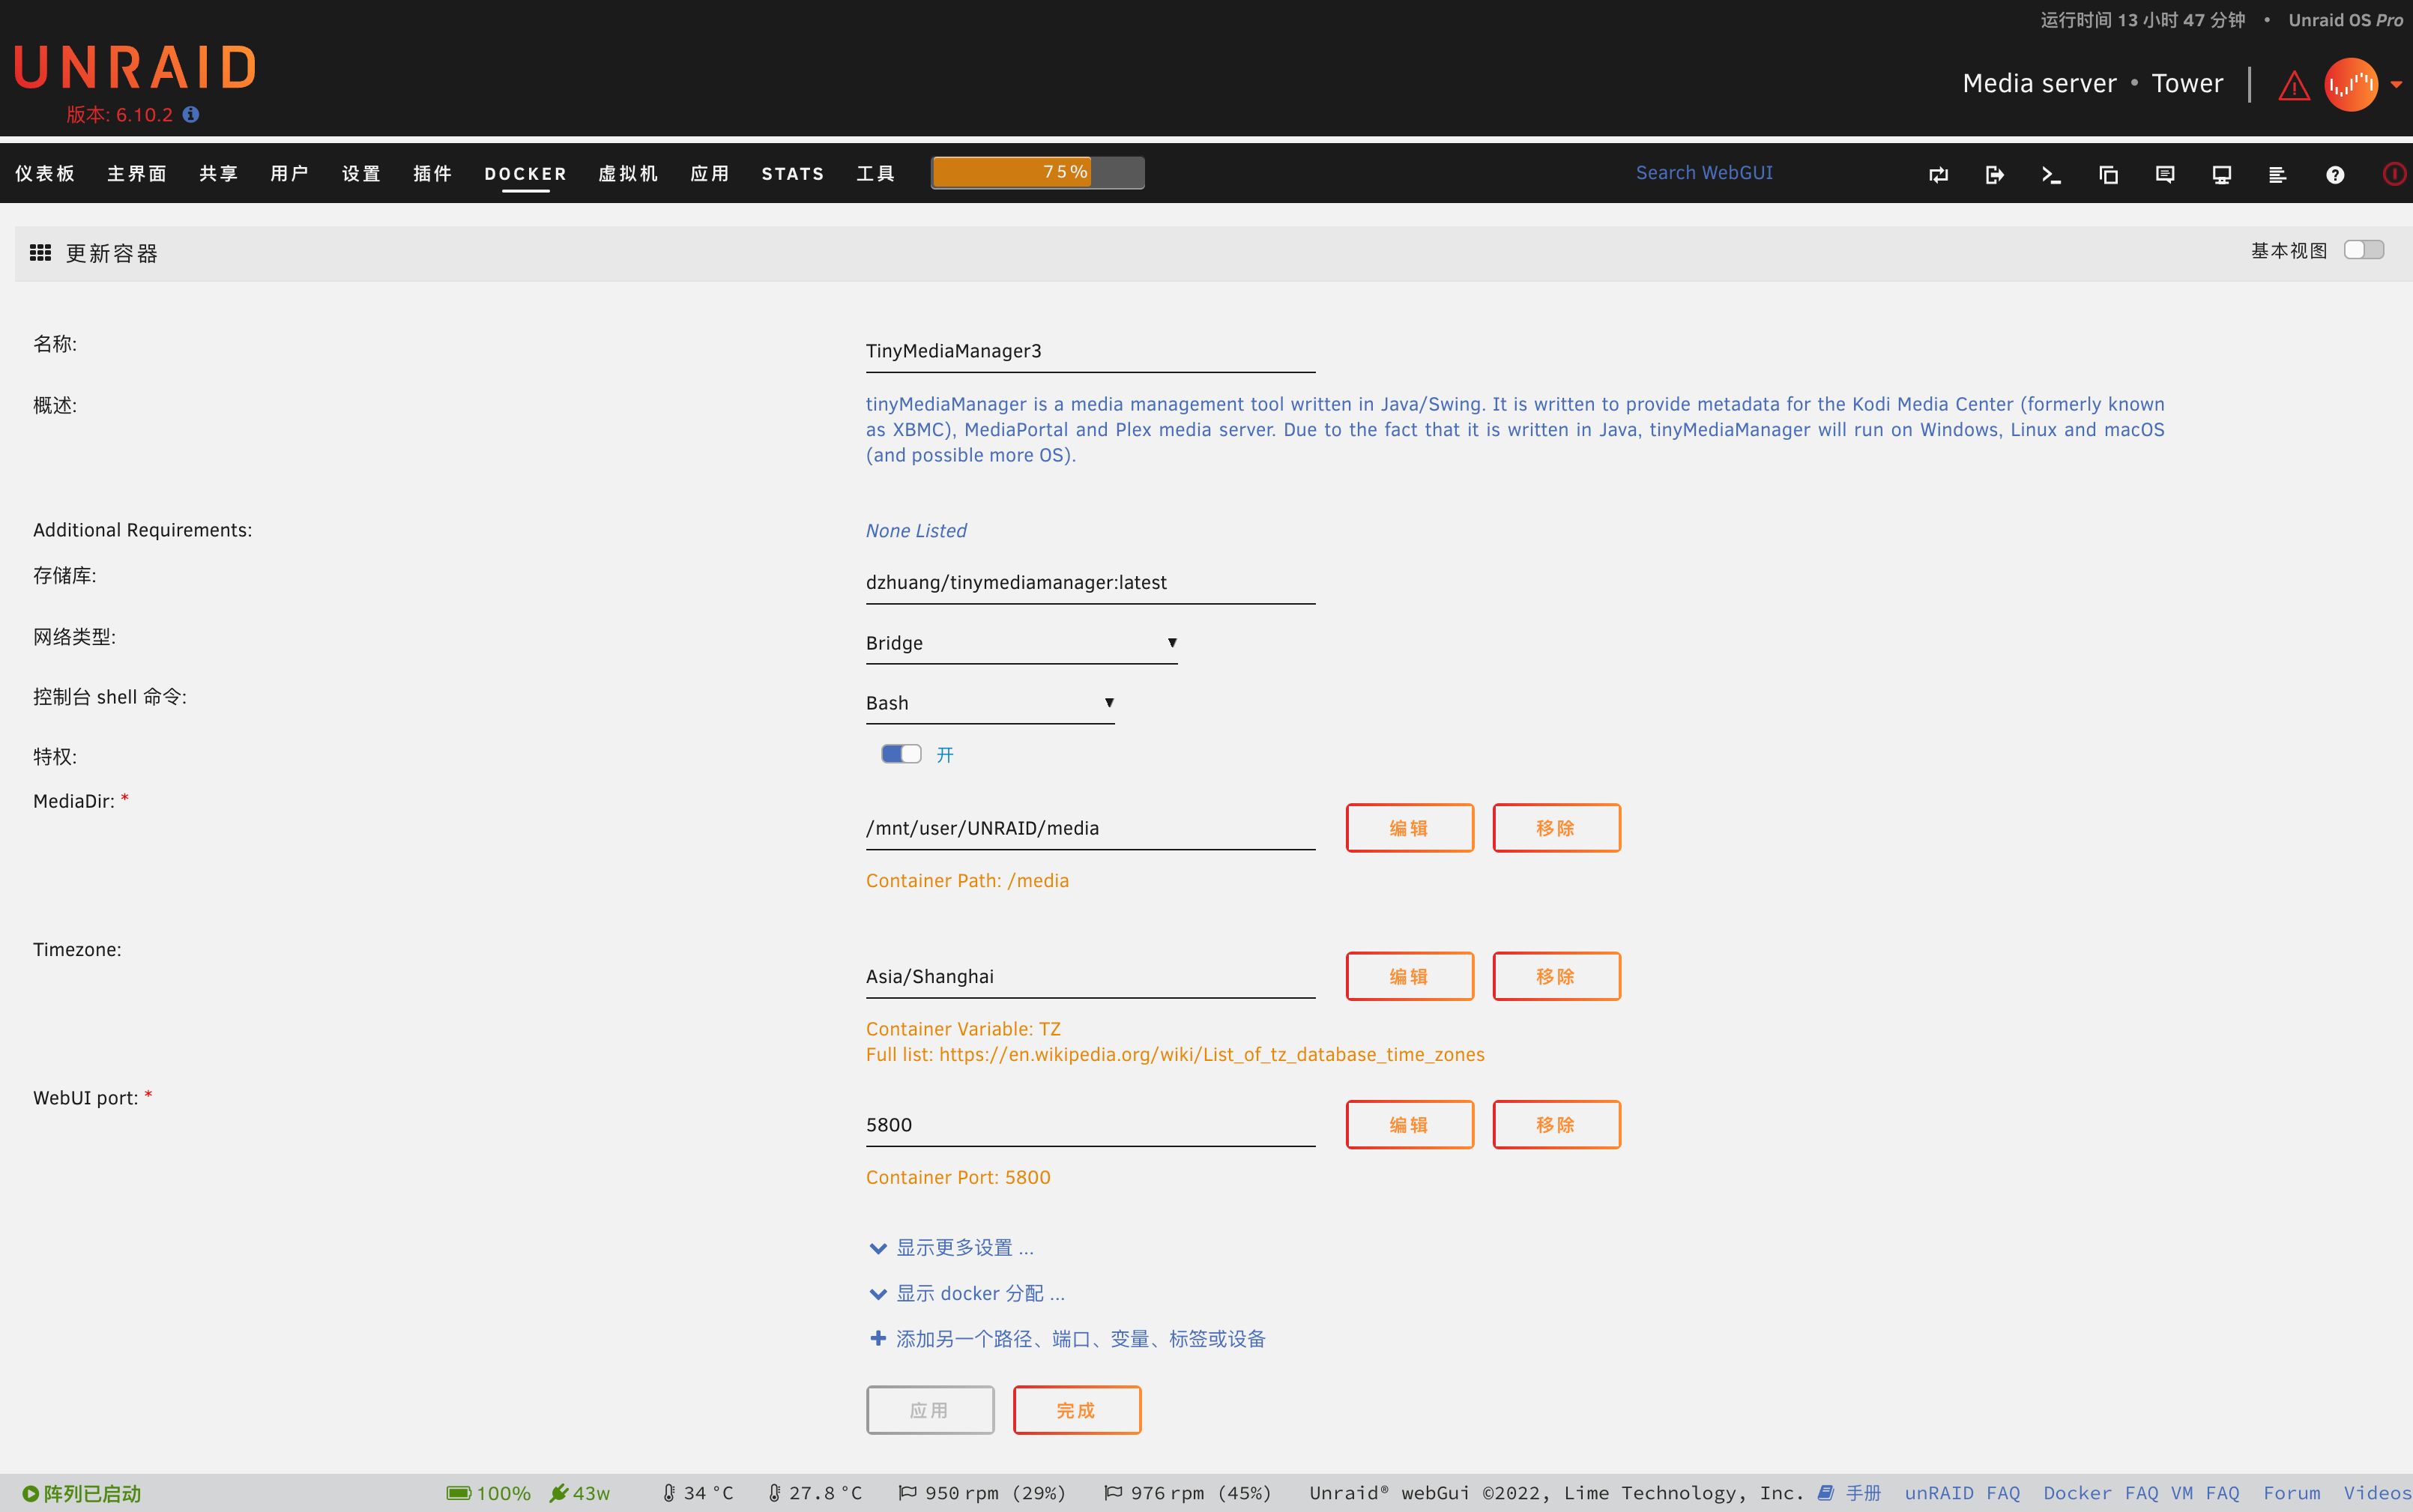This screenshot has width=2413, height=1512.
Task: Click the sync/update check icon in toolbar
Action: [x=1939, y=174]
